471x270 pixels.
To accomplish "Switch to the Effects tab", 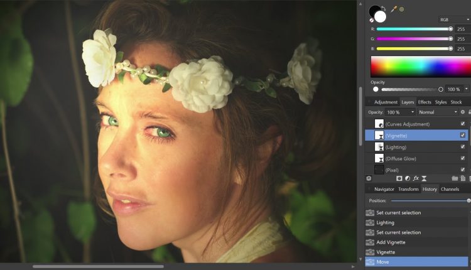I will 425,102.
